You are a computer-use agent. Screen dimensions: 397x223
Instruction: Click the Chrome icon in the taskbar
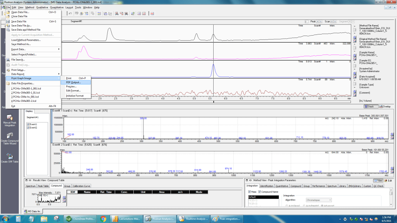click(104, 218)
